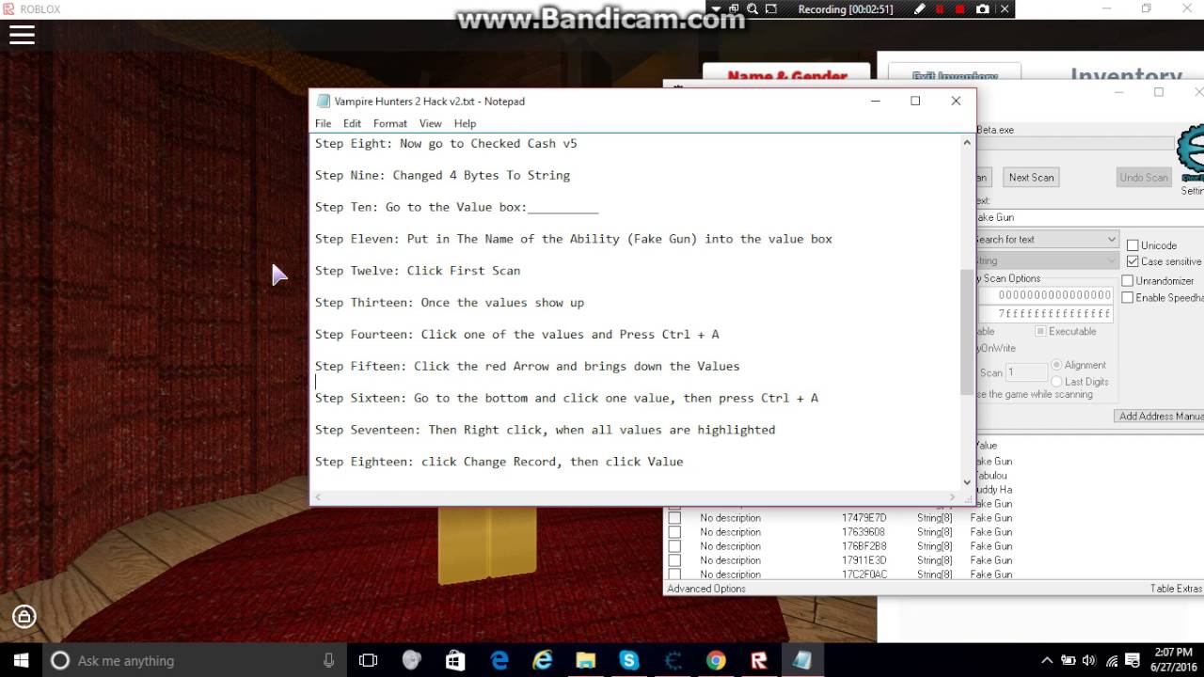This screenshot has width=1204, height=677.
Task: Open Internet Explorer from taskbar
Action: pyautogui.click(x=543, y=660)
